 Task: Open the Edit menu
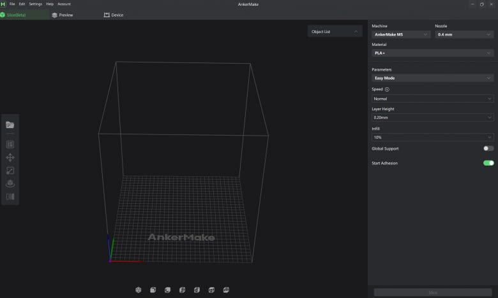pyautogui.click(x=22, y=4)
